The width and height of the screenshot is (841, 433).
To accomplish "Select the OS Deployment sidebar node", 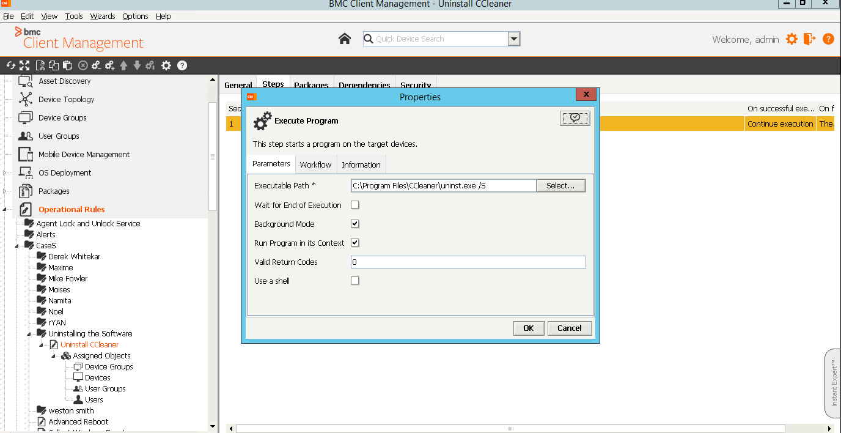I will pyautogui.click(x=65, y=172).
